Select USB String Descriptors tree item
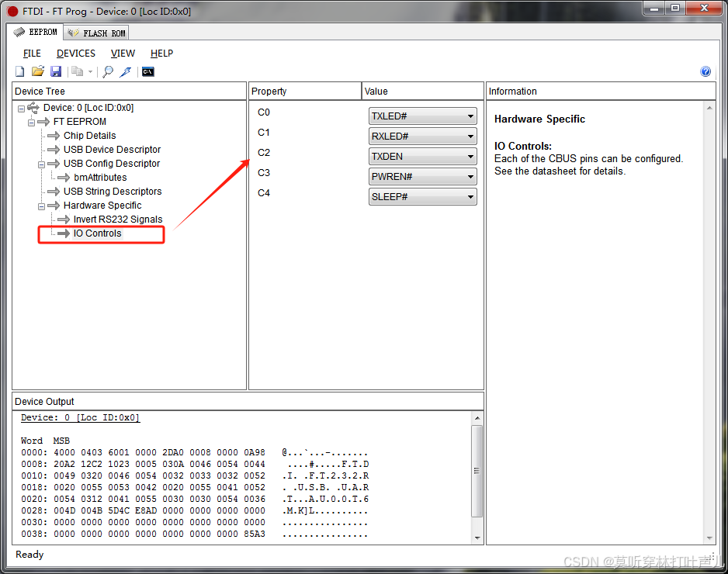 [x=113, y=191]
